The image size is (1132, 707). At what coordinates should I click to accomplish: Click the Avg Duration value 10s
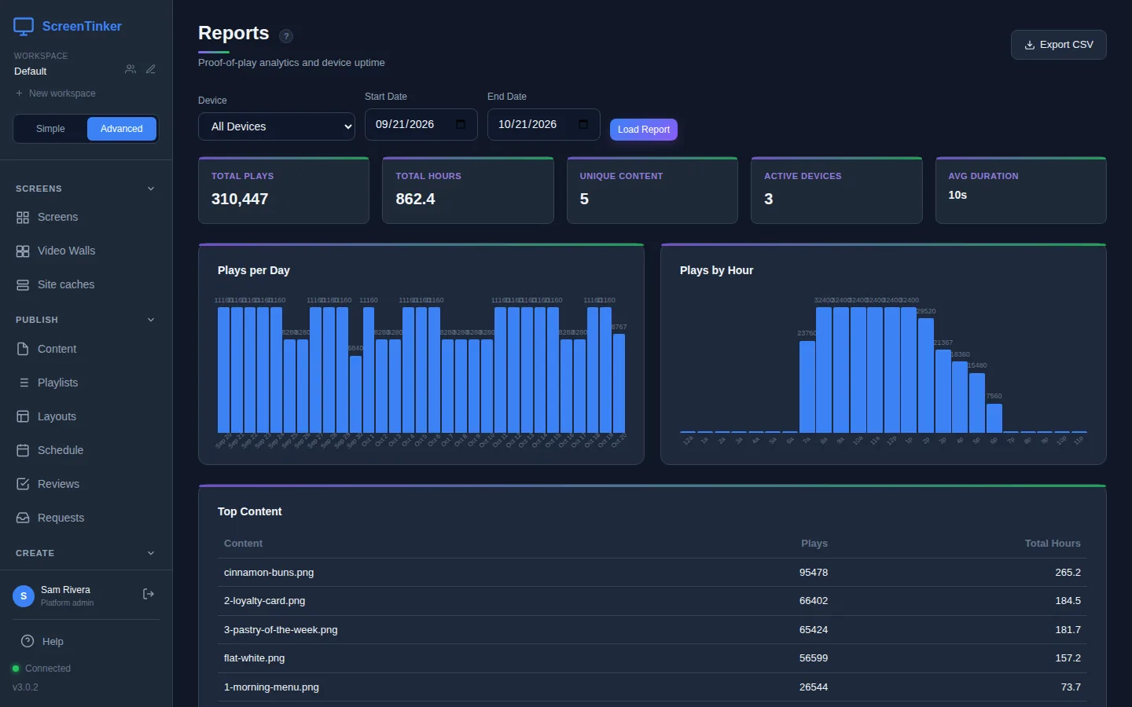pyautogui.click(x=957, y=196)
